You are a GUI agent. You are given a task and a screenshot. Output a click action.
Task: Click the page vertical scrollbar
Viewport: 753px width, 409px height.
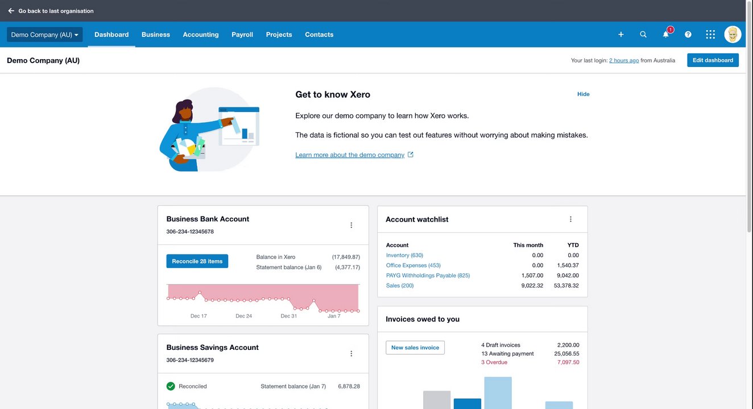(x=749, y=116)
